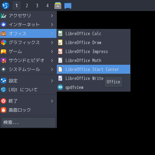Image resolution: width=155 pixels, height=155 pixels.
Task: Expand arrow beside 終了
Action: [52, 101]
